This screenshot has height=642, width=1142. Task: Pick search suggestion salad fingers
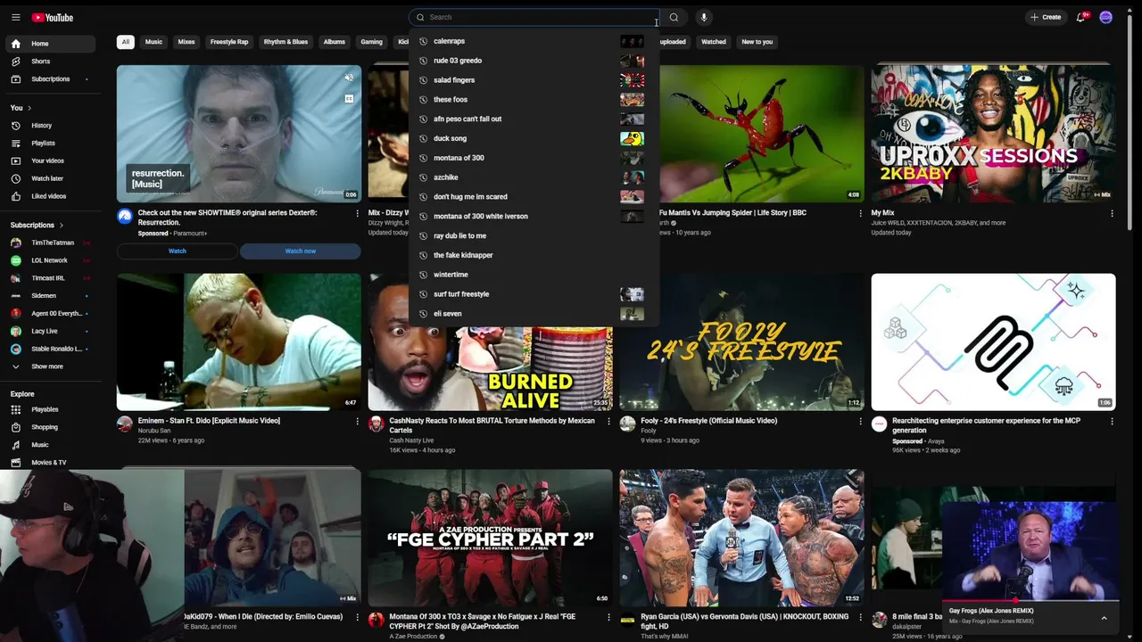533,80
